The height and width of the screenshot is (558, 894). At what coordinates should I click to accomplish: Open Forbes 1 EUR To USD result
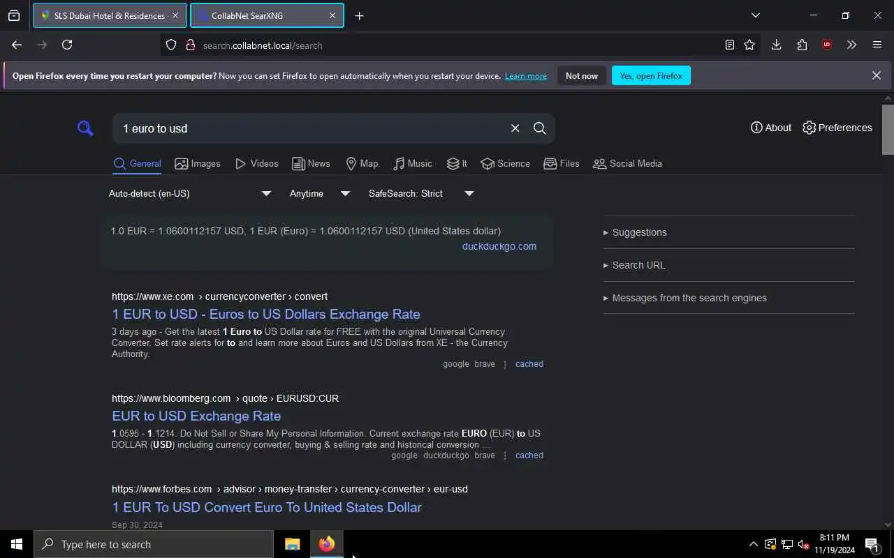pyautogui.click(x=267, y=507)
